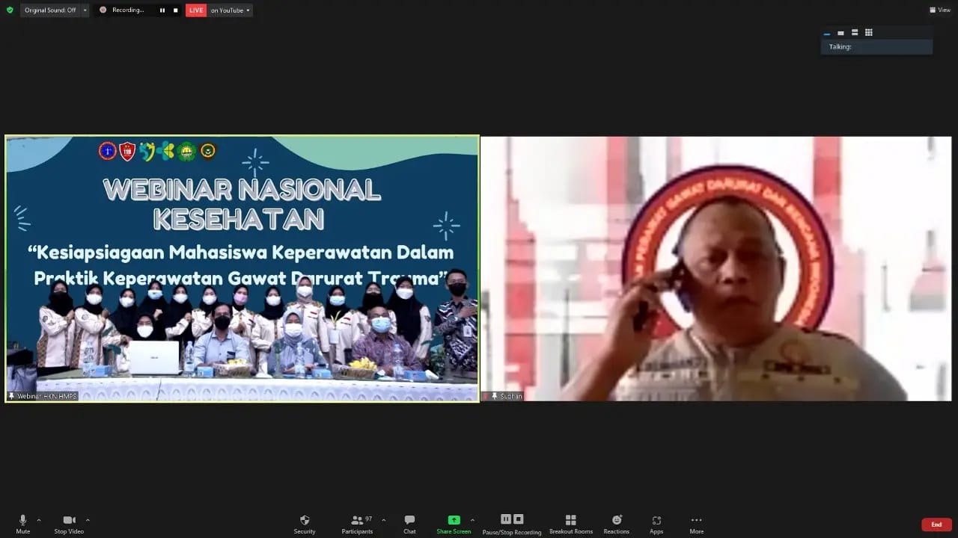Screen dimensions: 958x538
Task: Open the Chat panel
Action: (409, 524)
